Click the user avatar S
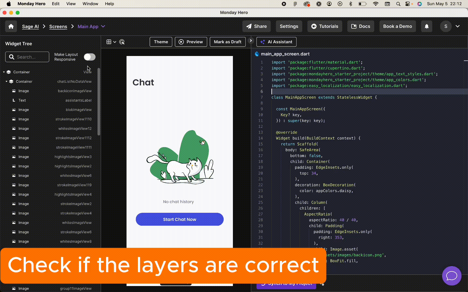Image resolution: width=468 pixels, height=292 pixels. point(446,26)
